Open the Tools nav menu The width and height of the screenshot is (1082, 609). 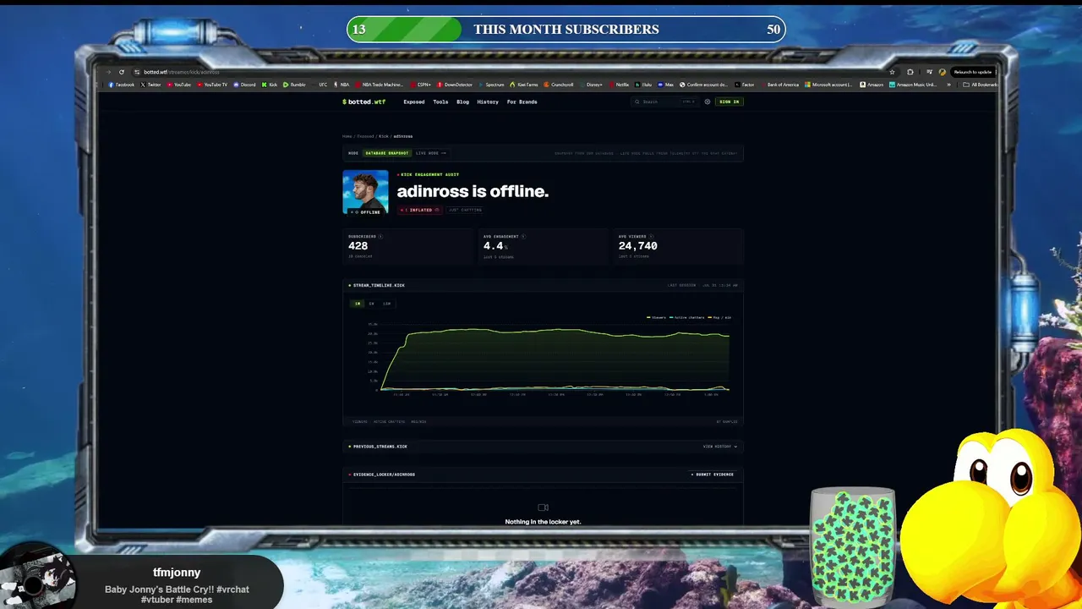pos(440,101)
